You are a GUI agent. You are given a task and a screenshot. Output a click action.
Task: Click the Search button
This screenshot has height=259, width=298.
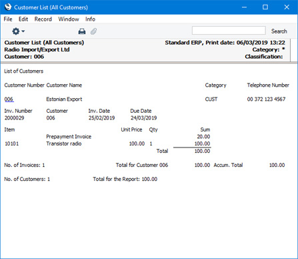point(279,31)
